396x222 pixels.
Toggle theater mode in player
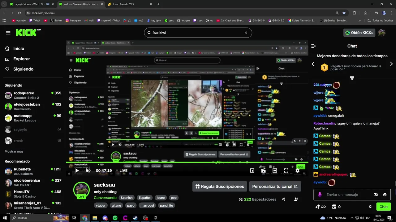pos(275,171)
